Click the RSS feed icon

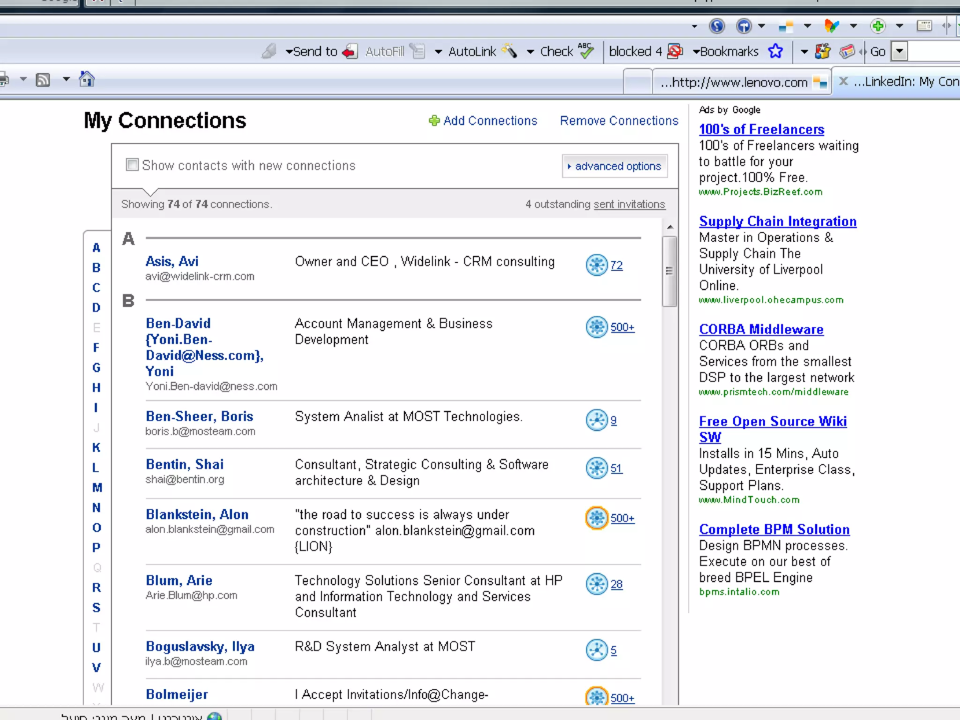click(43, 80)
